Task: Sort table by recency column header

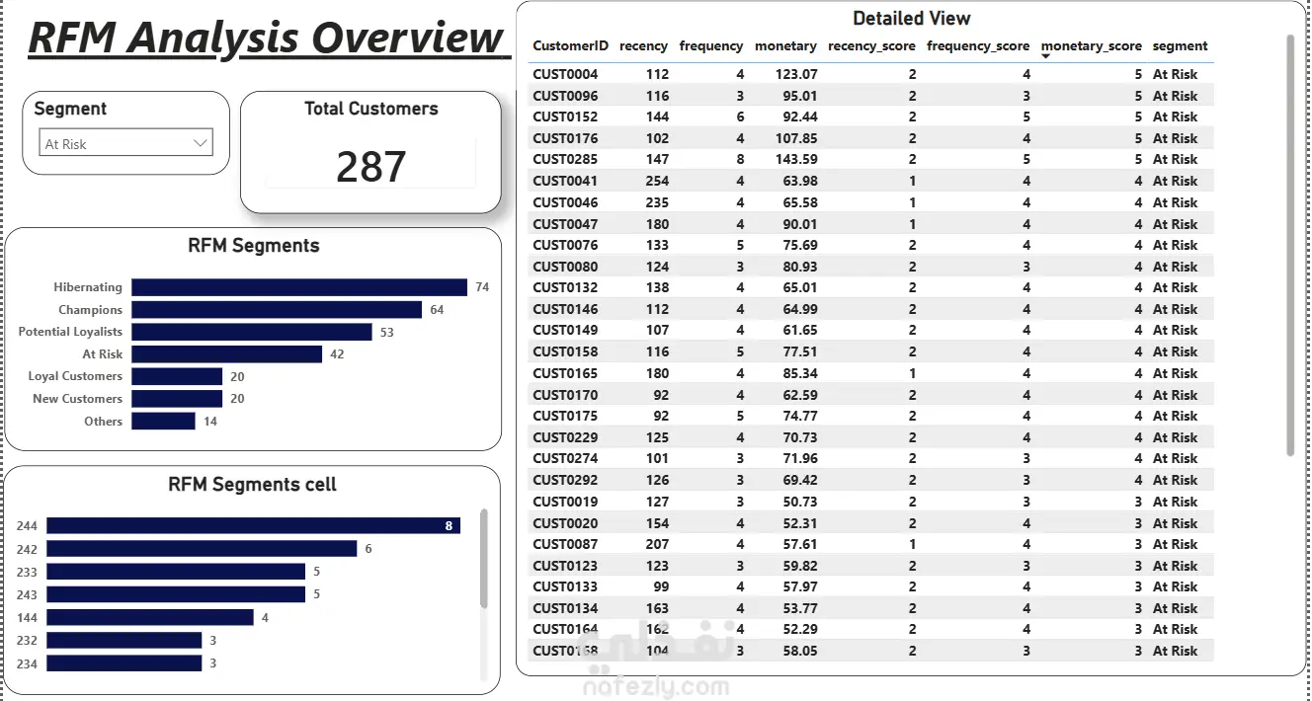Action: [643, 45]
